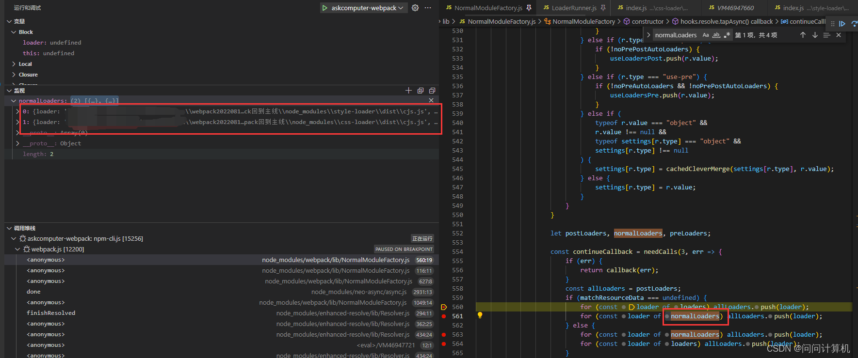
Task: Select stack frame at line 1049:14
Action: pyautogui.click(x=222, y=303)
